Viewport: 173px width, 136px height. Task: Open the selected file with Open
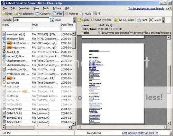tap(83, 20)
